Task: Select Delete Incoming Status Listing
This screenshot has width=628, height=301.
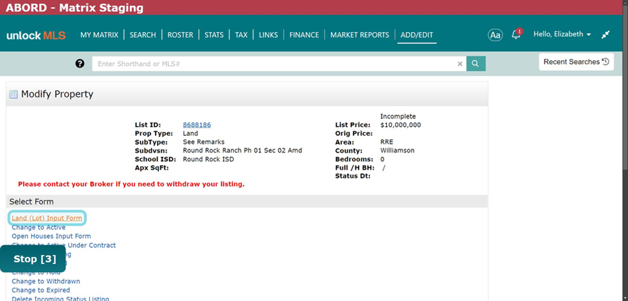Action: (x=60, y=298)
